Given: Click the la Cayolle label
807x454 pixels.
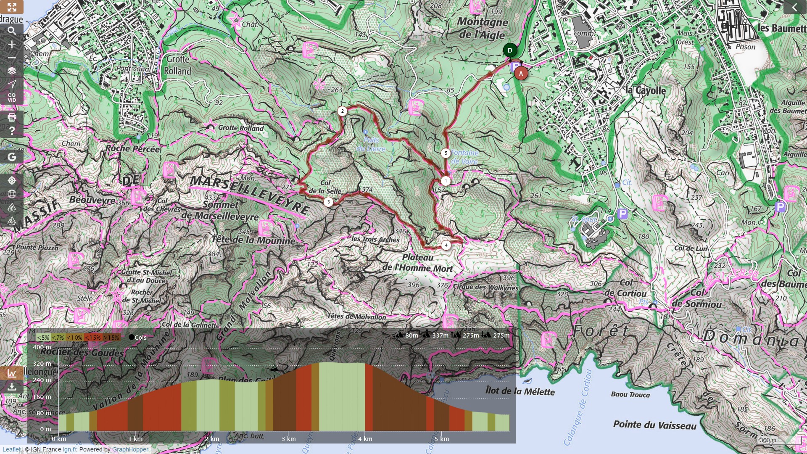Looking at the screenshot, I should pyautogui.click(x=646, y=90).
